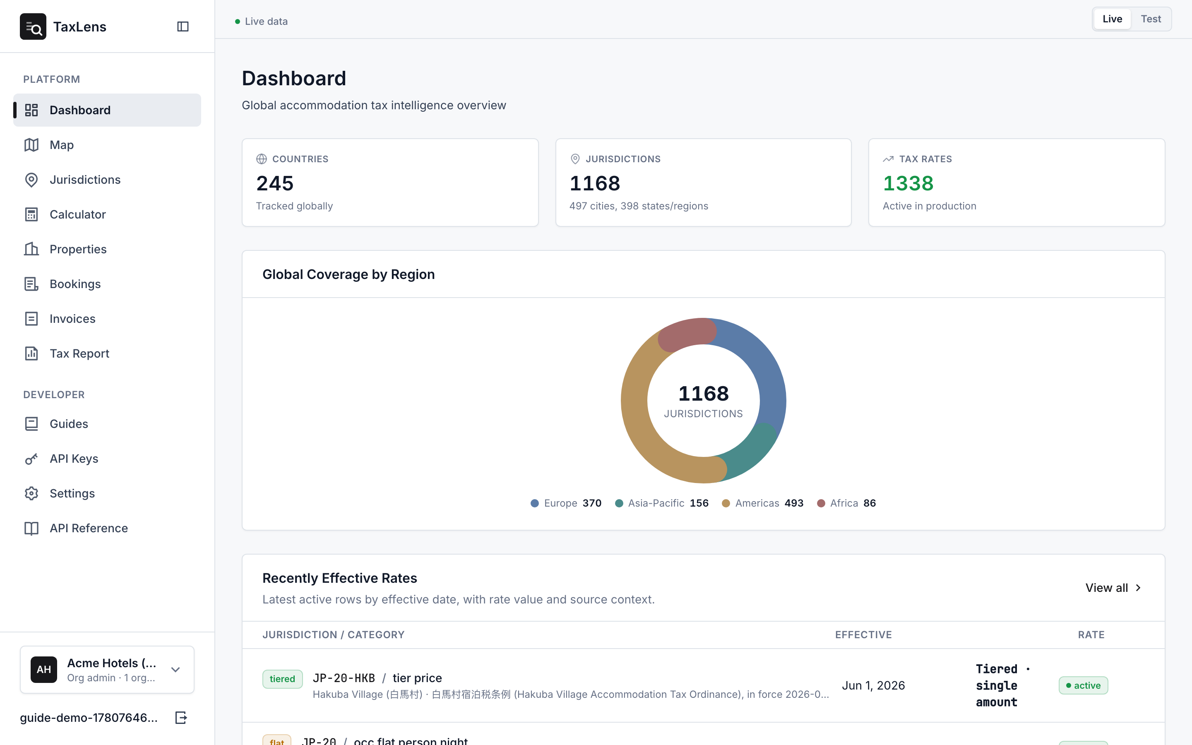Click the Americas 493 legend entry
The height and width of the screenshot is (745, 1192).
click(x=762, y=503)
